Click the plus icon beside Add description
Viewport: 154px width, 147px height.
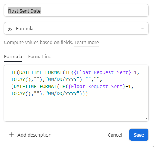pyautogui.click(x=12, y=135)
